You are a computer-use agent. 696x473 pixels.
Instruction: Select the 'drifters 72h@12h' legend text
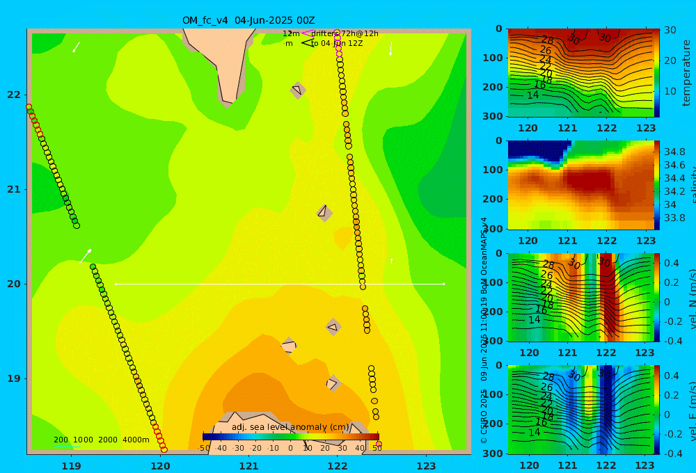345,33
